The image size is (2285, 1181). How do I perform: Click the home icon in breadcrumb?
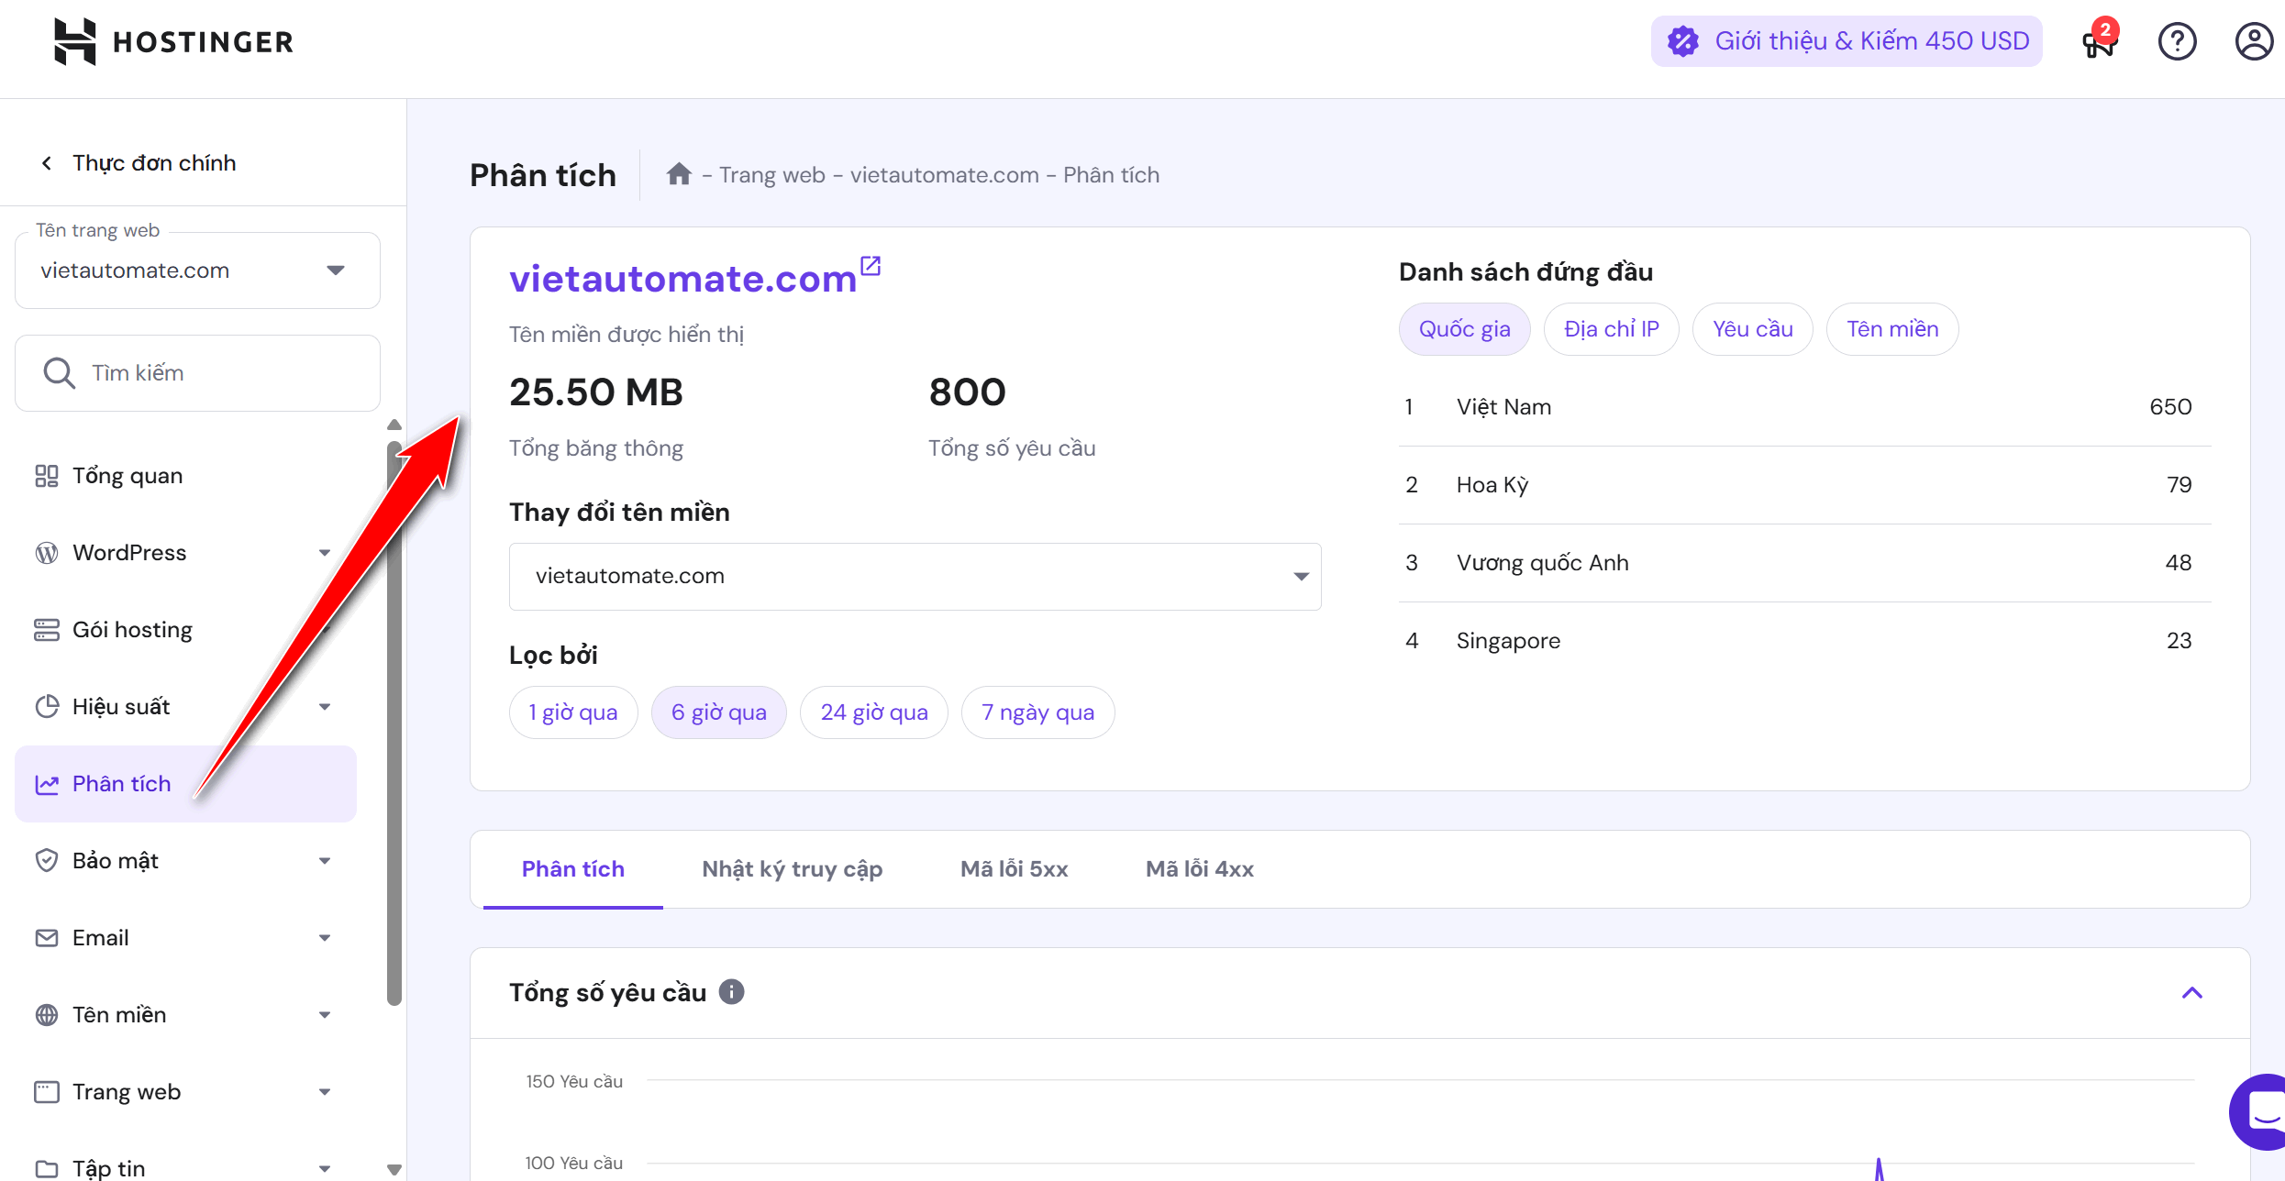pyautogui.click(x=679, y=174)
